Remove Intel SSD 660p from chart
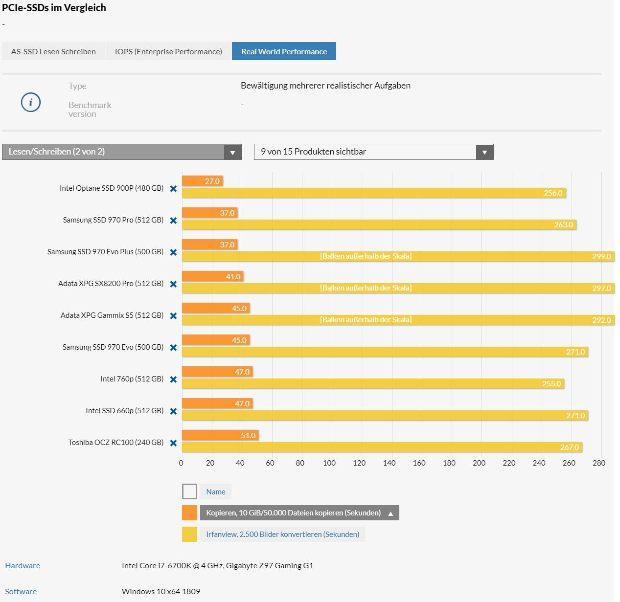620x602 pixels. [173, 411]
